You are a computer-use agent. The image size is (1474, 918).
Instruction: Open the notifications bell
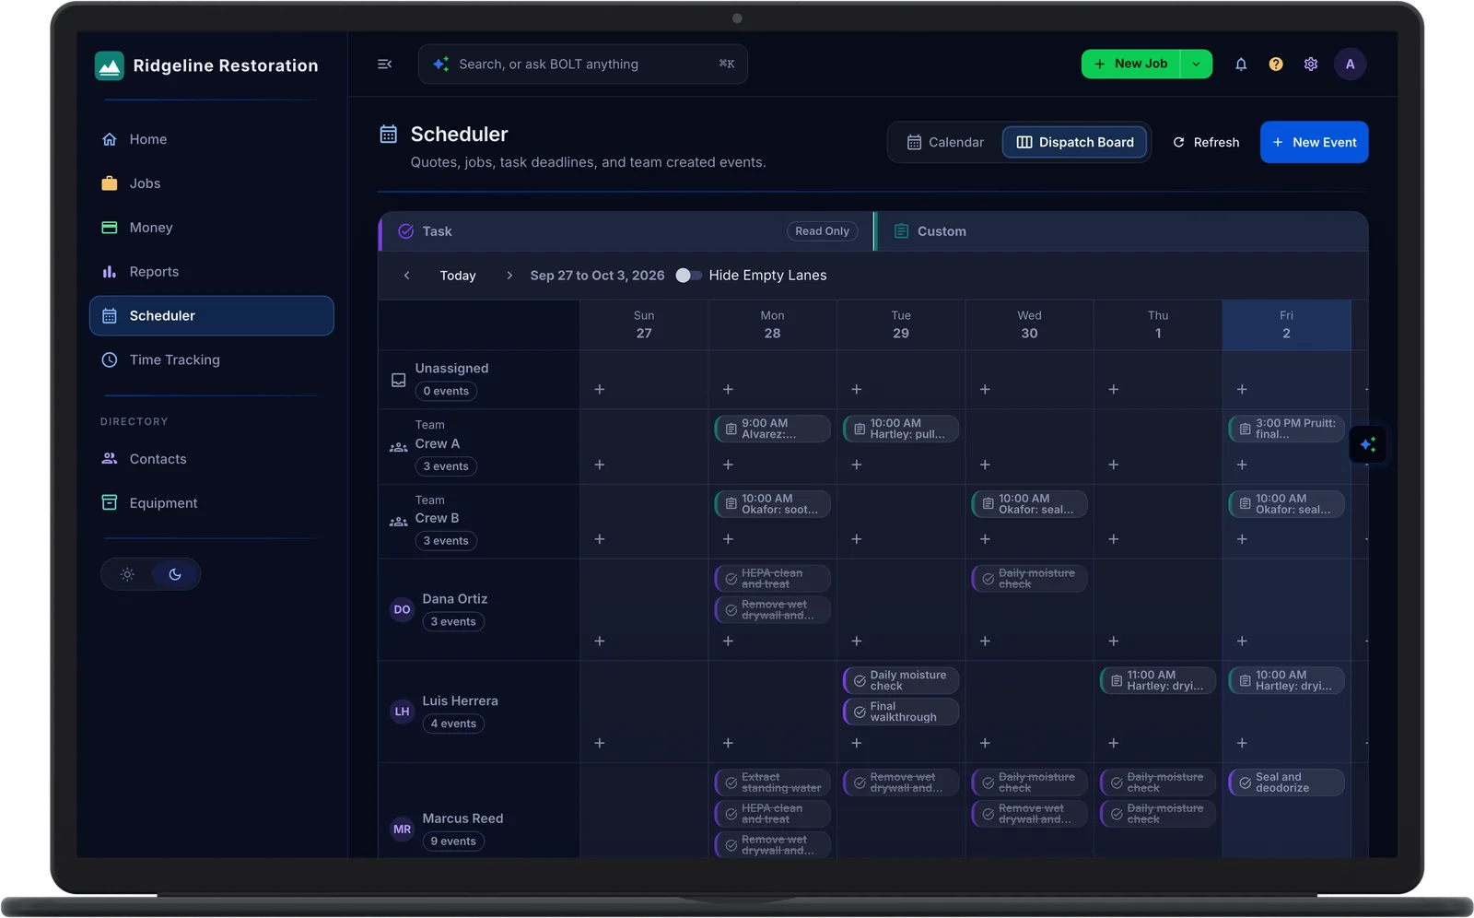coord(1241,64)
